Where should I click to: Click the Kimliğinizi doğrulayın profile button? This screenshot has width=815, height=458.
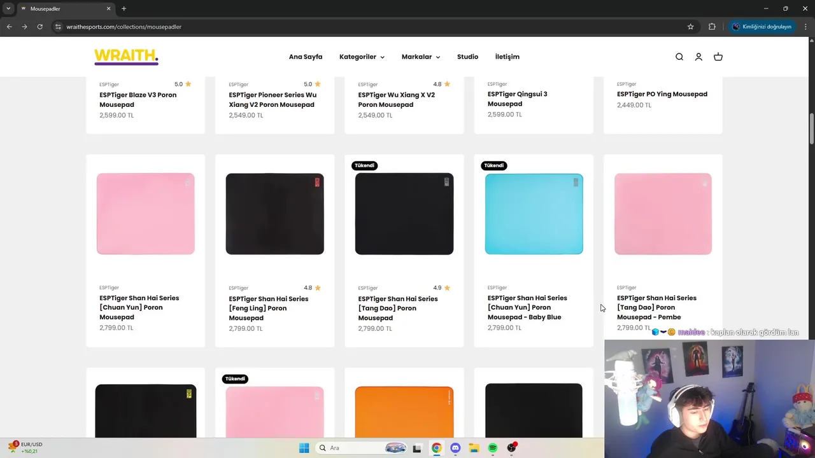762,27
